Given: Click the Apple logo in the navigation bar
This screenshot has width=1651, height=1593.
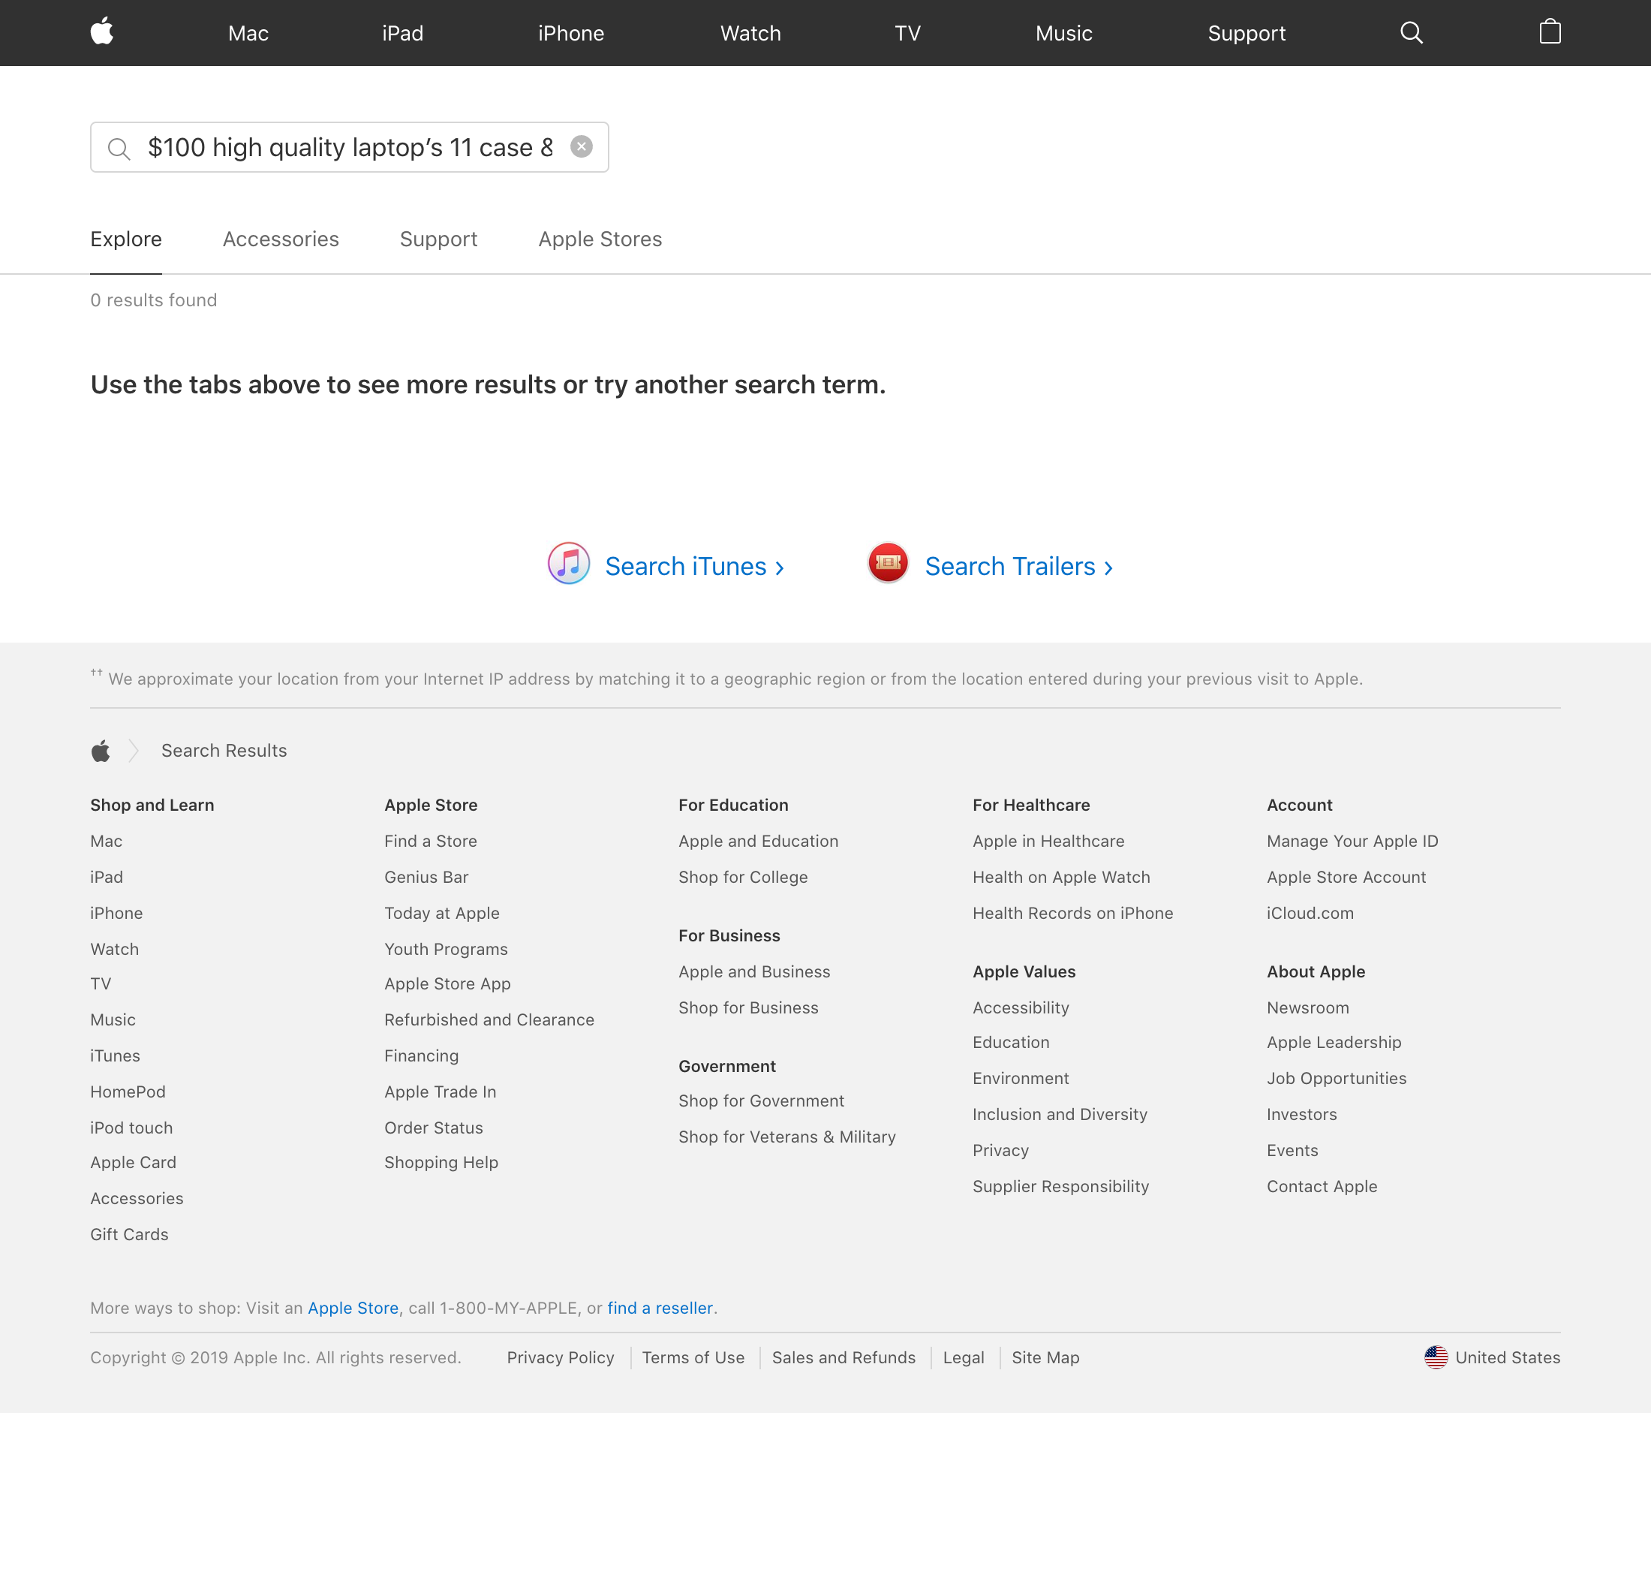Looking at the screenshot, I should tap(101, 33).
